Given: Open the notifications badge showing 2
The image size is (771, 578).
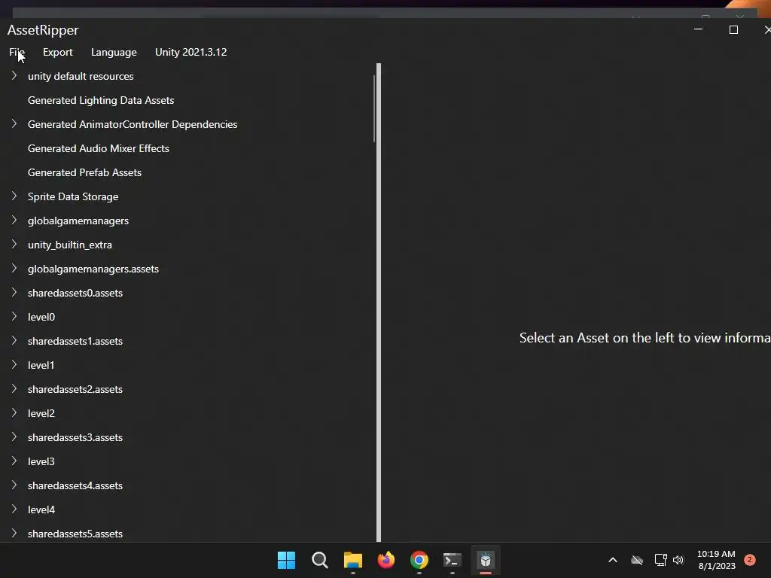Looking at the screenshot, I should click(x=750, y=560).
